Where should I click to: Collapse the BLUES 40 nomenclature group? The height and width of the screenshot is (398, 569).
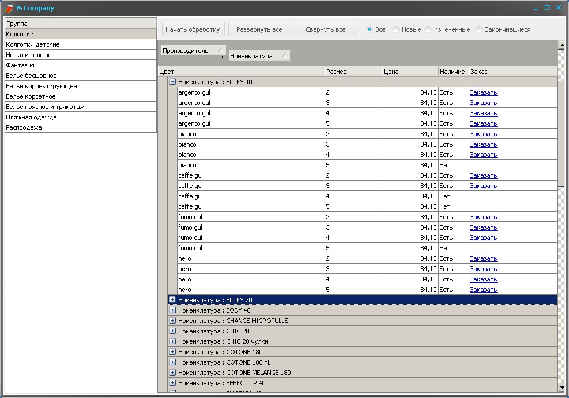pyautogui.click(x=172, y=82)
